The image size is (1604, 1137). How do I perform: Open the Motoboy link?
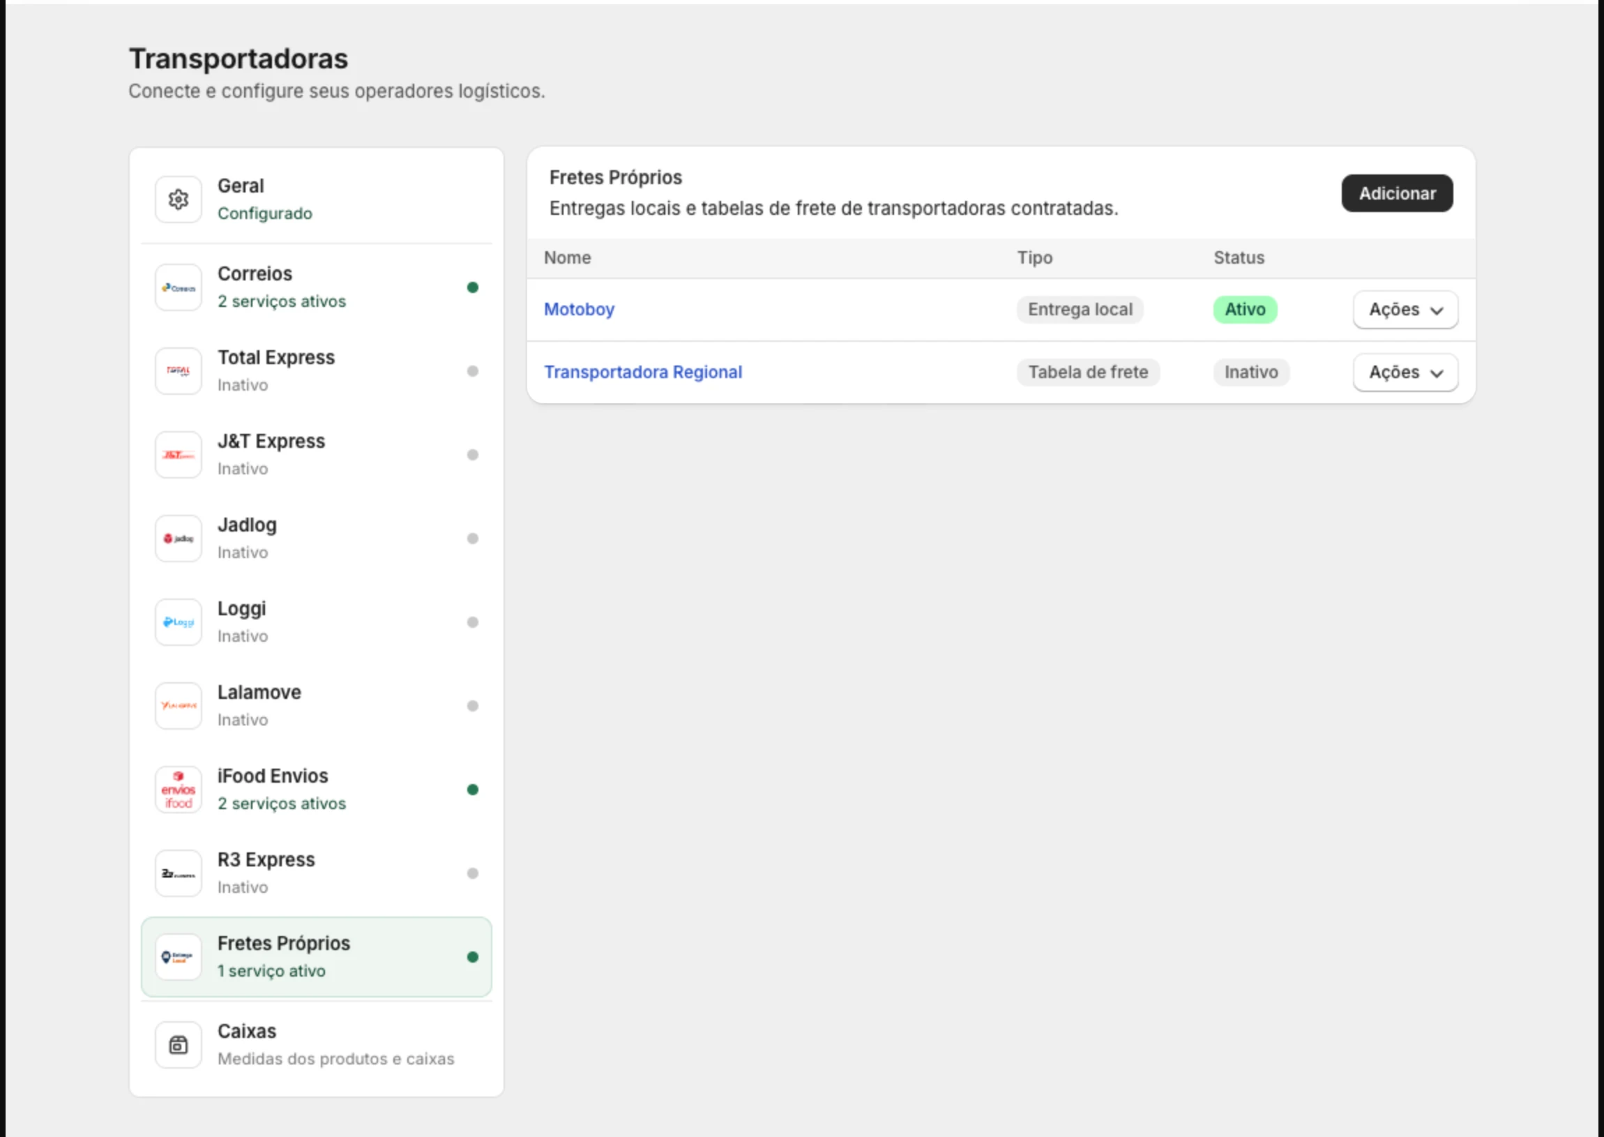pos(579,310)
